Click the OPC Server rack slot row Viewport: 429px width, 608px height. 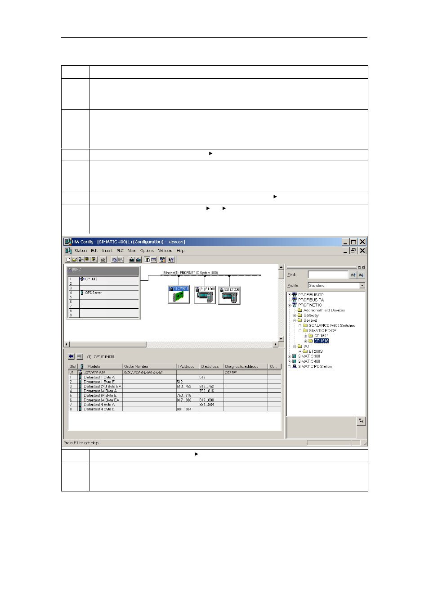pos(103,293)
